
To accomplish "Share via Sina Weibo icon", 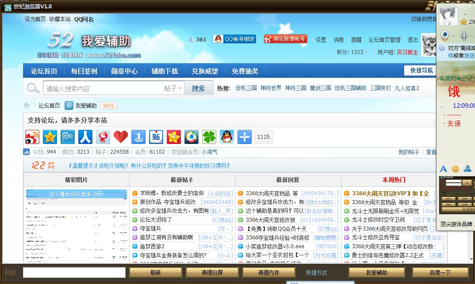I will [32, 137].
